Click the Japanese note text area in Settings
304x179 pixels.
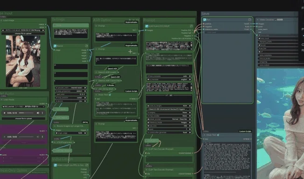[x=71, y=33]
